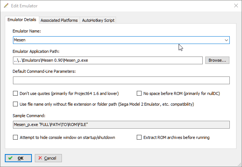Toggle Use file name only without extension

point(15,104)
